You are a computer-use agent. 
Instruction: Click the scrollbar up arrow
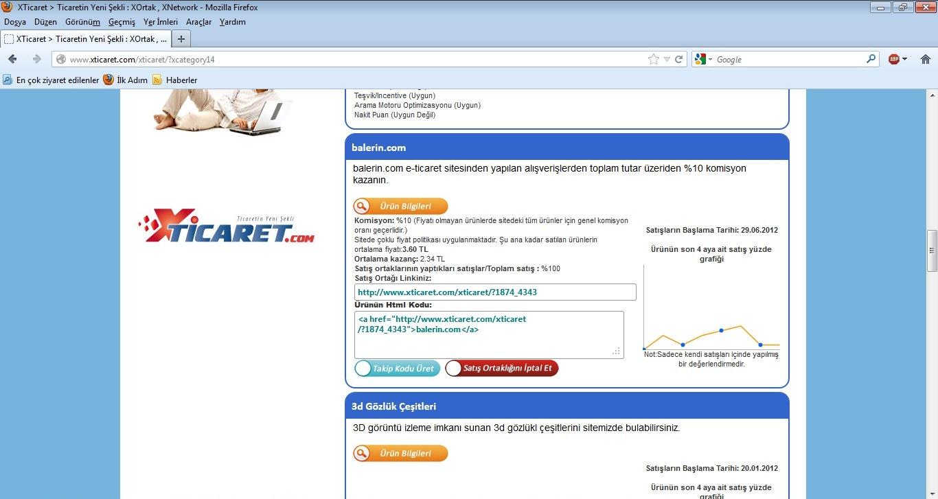pos(932,95)
